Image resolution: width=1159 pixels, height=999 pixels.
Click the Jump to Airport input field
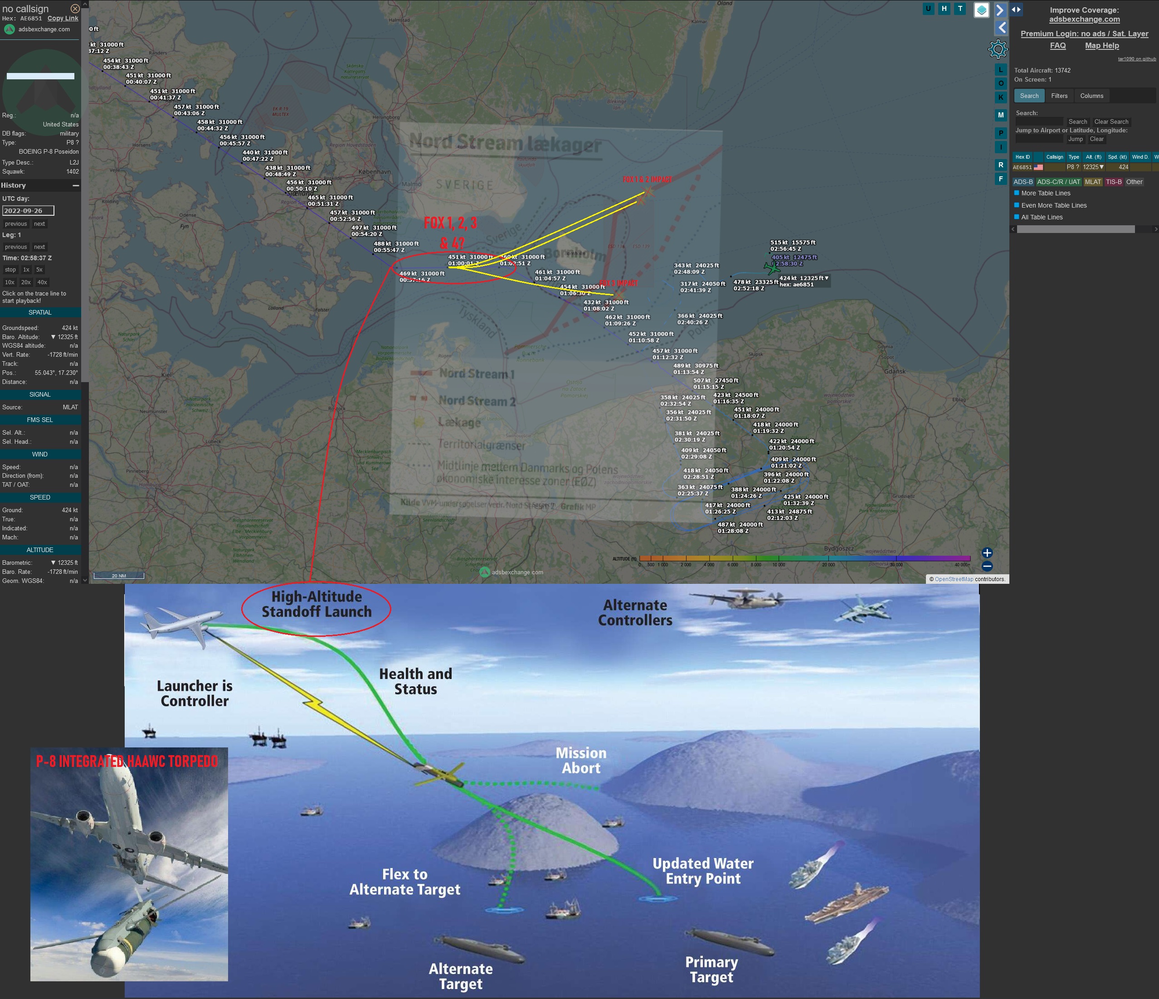tap(1039, 139)
